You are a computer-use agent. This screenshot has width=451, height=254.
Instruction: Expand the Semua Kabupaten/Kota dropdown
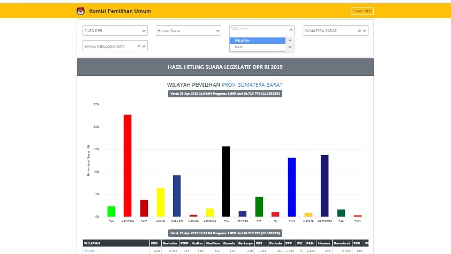(144, 47)
